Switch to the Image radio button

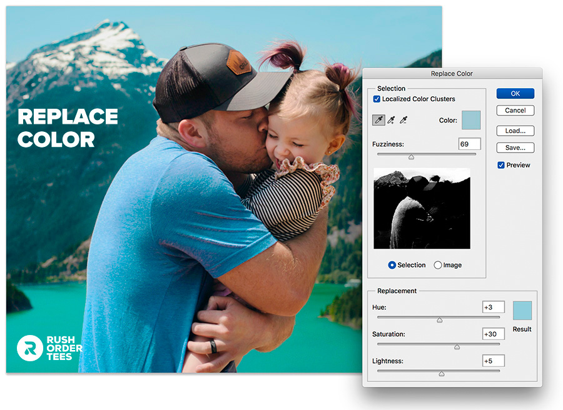click(x=438, y=265)
